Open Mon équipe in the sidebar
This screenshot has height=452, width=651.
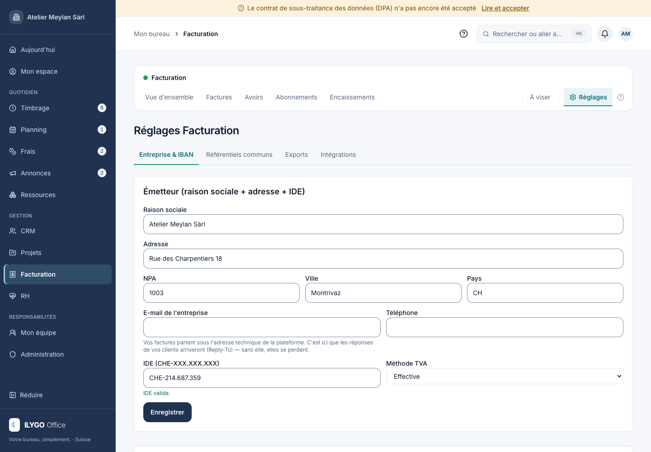[x=58, y=333]
